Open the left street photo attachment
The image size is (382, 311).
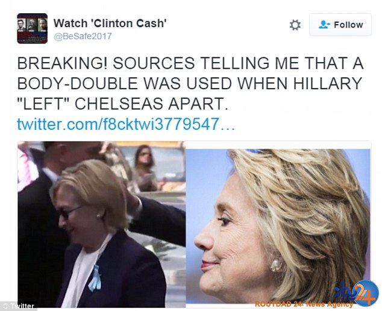101,224
